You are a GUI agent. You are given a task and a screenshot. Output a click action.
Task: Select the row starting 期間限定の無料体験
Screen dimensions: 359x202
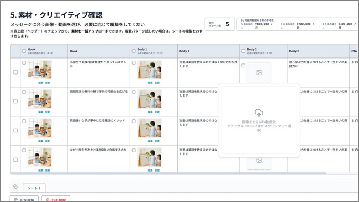[15, 101]
